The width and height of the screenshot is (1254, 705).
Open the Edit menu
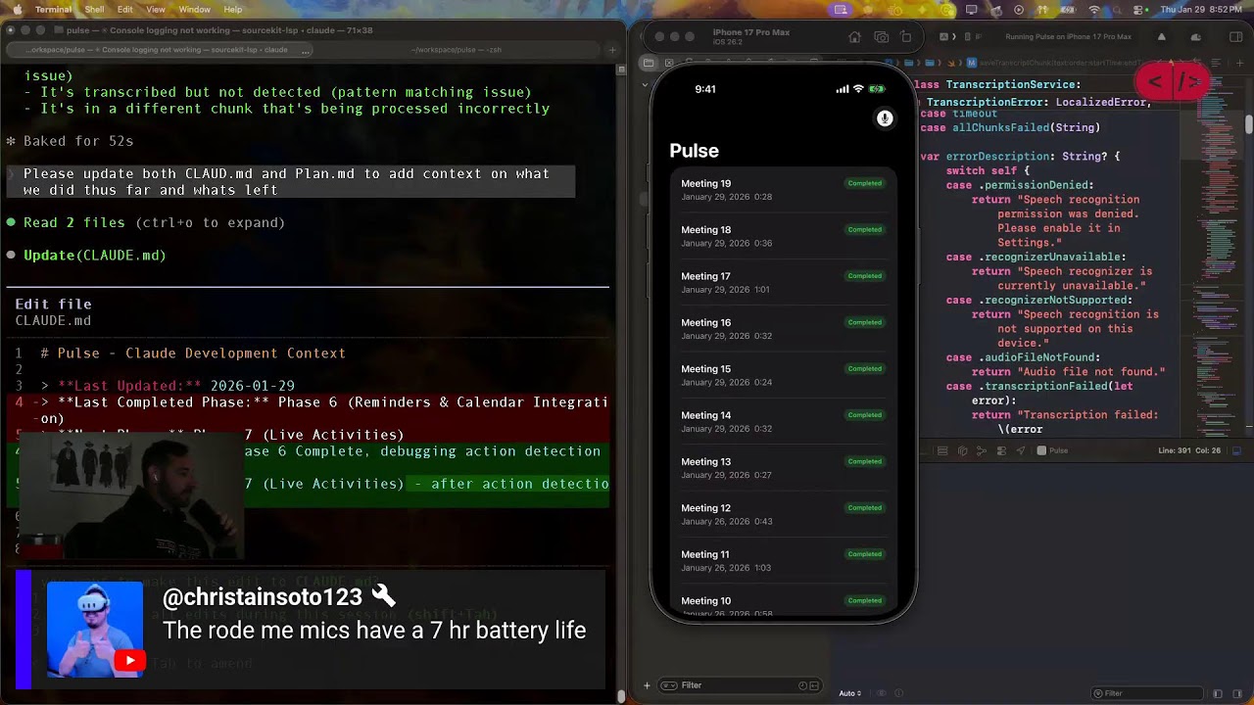coord(125,9)
